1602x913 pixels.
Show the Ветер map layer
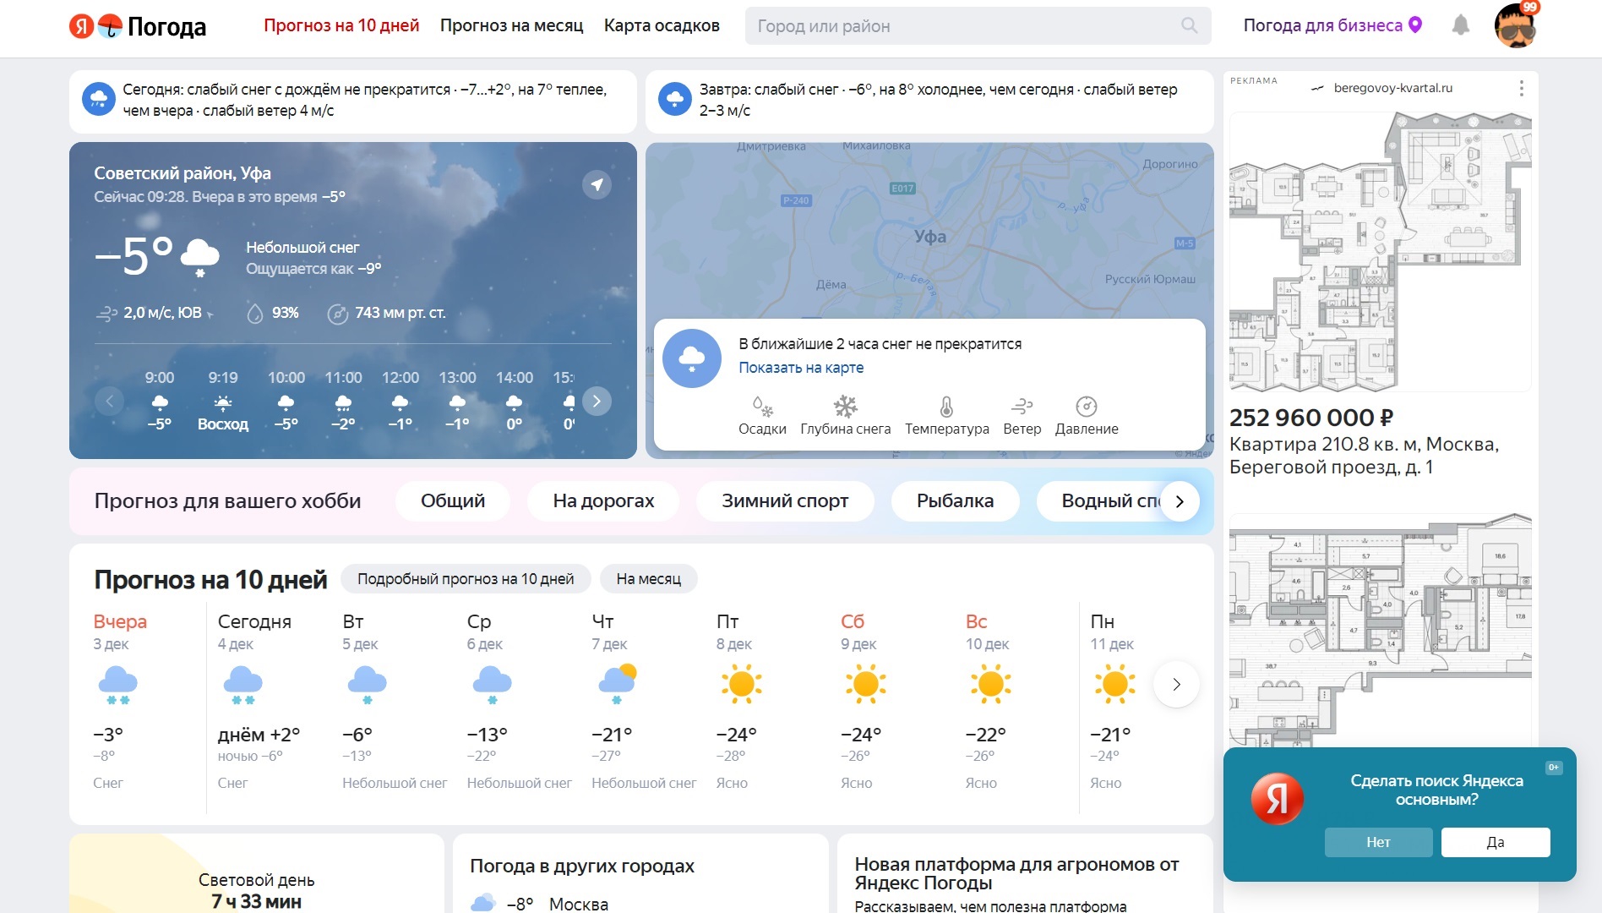coord(1022,416)
